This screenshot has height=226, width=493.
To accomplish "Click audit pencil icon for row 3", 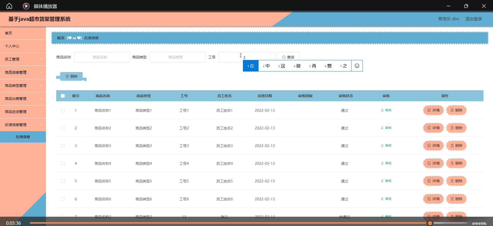I will (382, 146).
